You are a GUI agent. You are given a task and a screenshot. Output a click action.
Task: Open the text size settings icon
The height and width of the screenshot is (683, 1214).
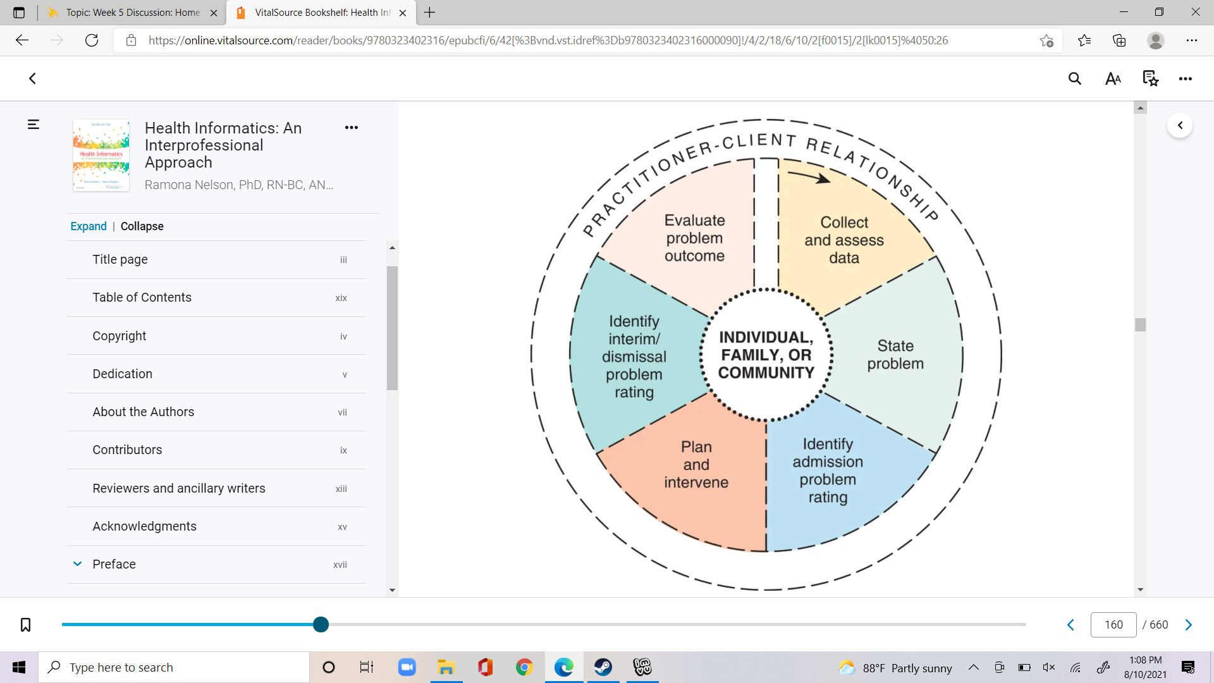[1113, 78]
